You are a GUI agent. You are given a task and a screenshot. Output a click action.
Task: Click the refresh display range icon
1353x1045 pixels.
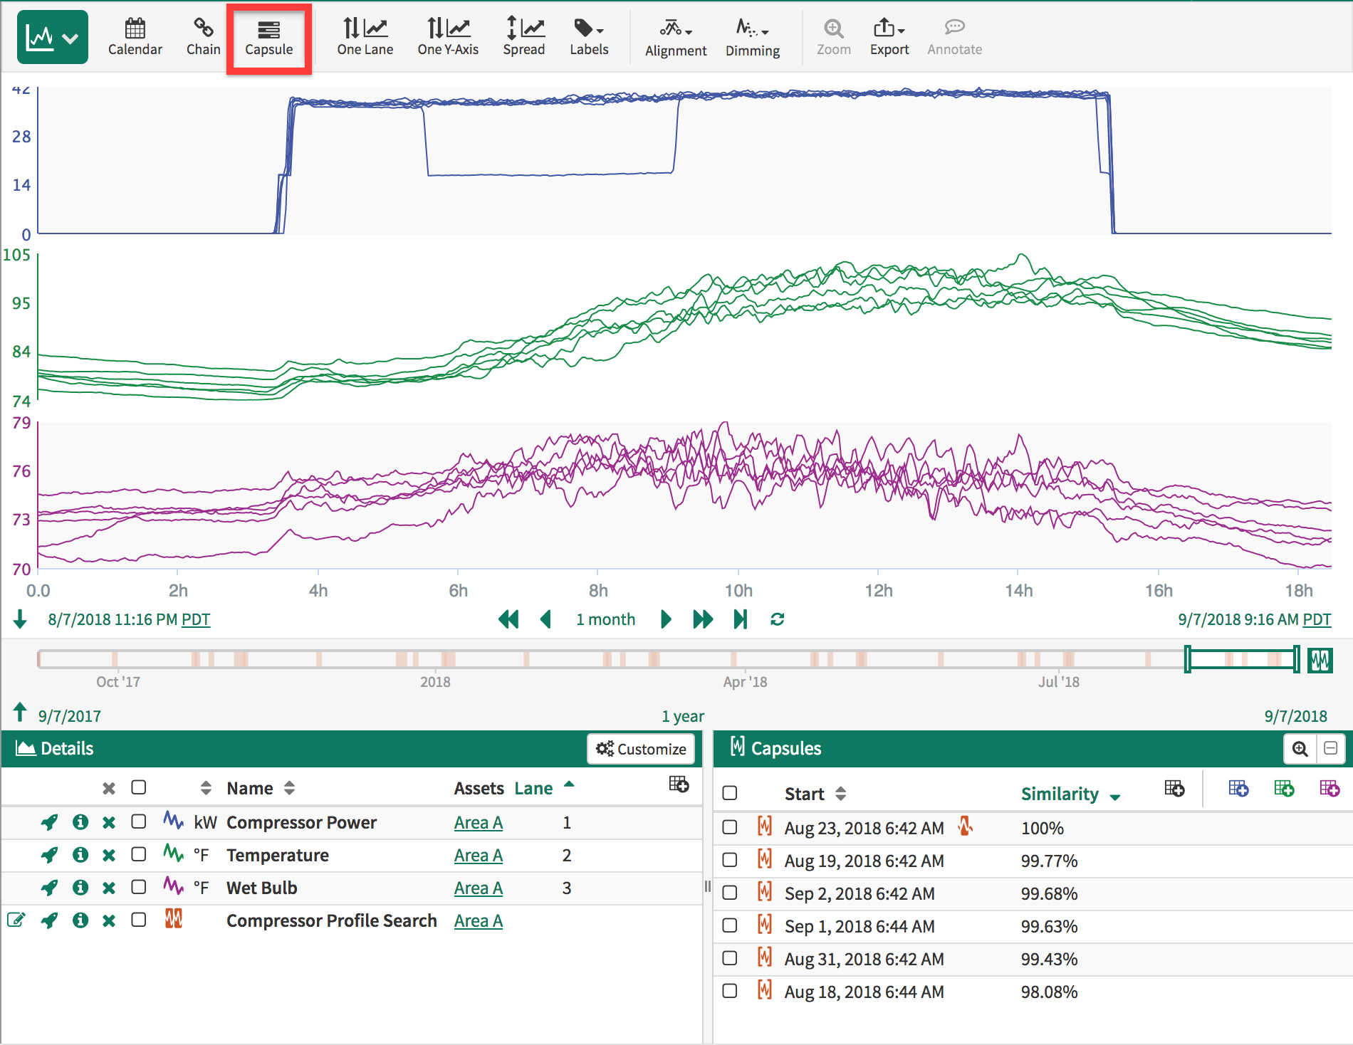[777, 619]
